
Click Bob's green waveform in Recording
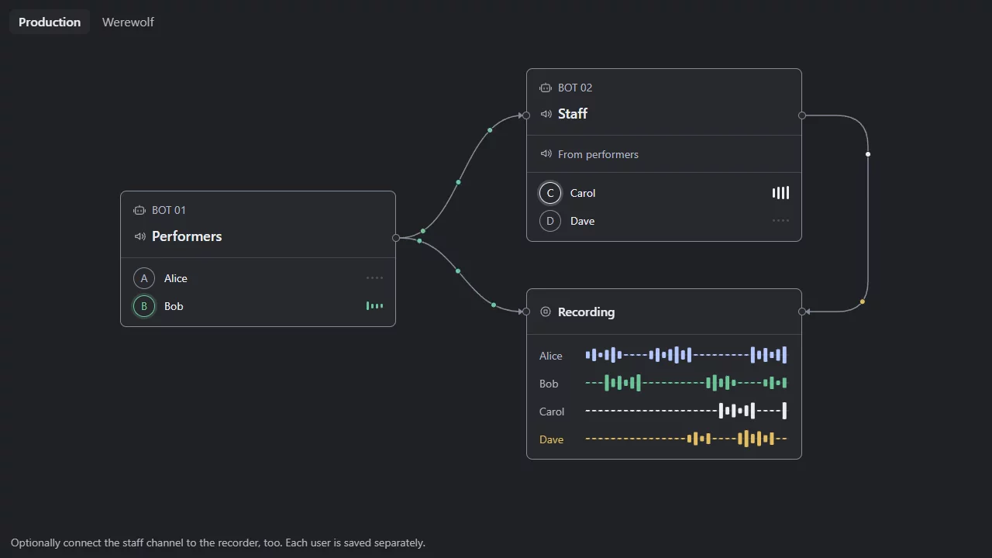pyautogui.click(x=687, y=384)
